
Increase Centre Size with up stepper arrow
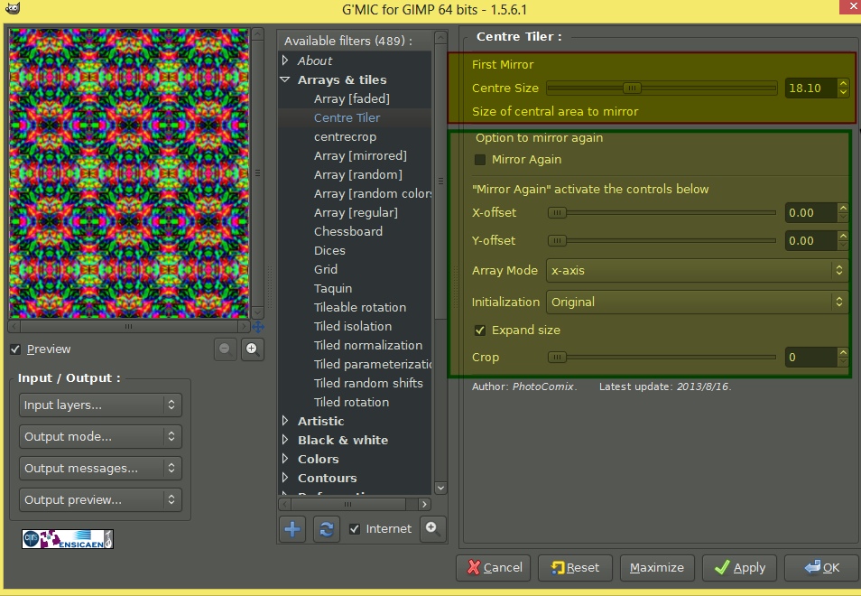(x=844, y=83)
